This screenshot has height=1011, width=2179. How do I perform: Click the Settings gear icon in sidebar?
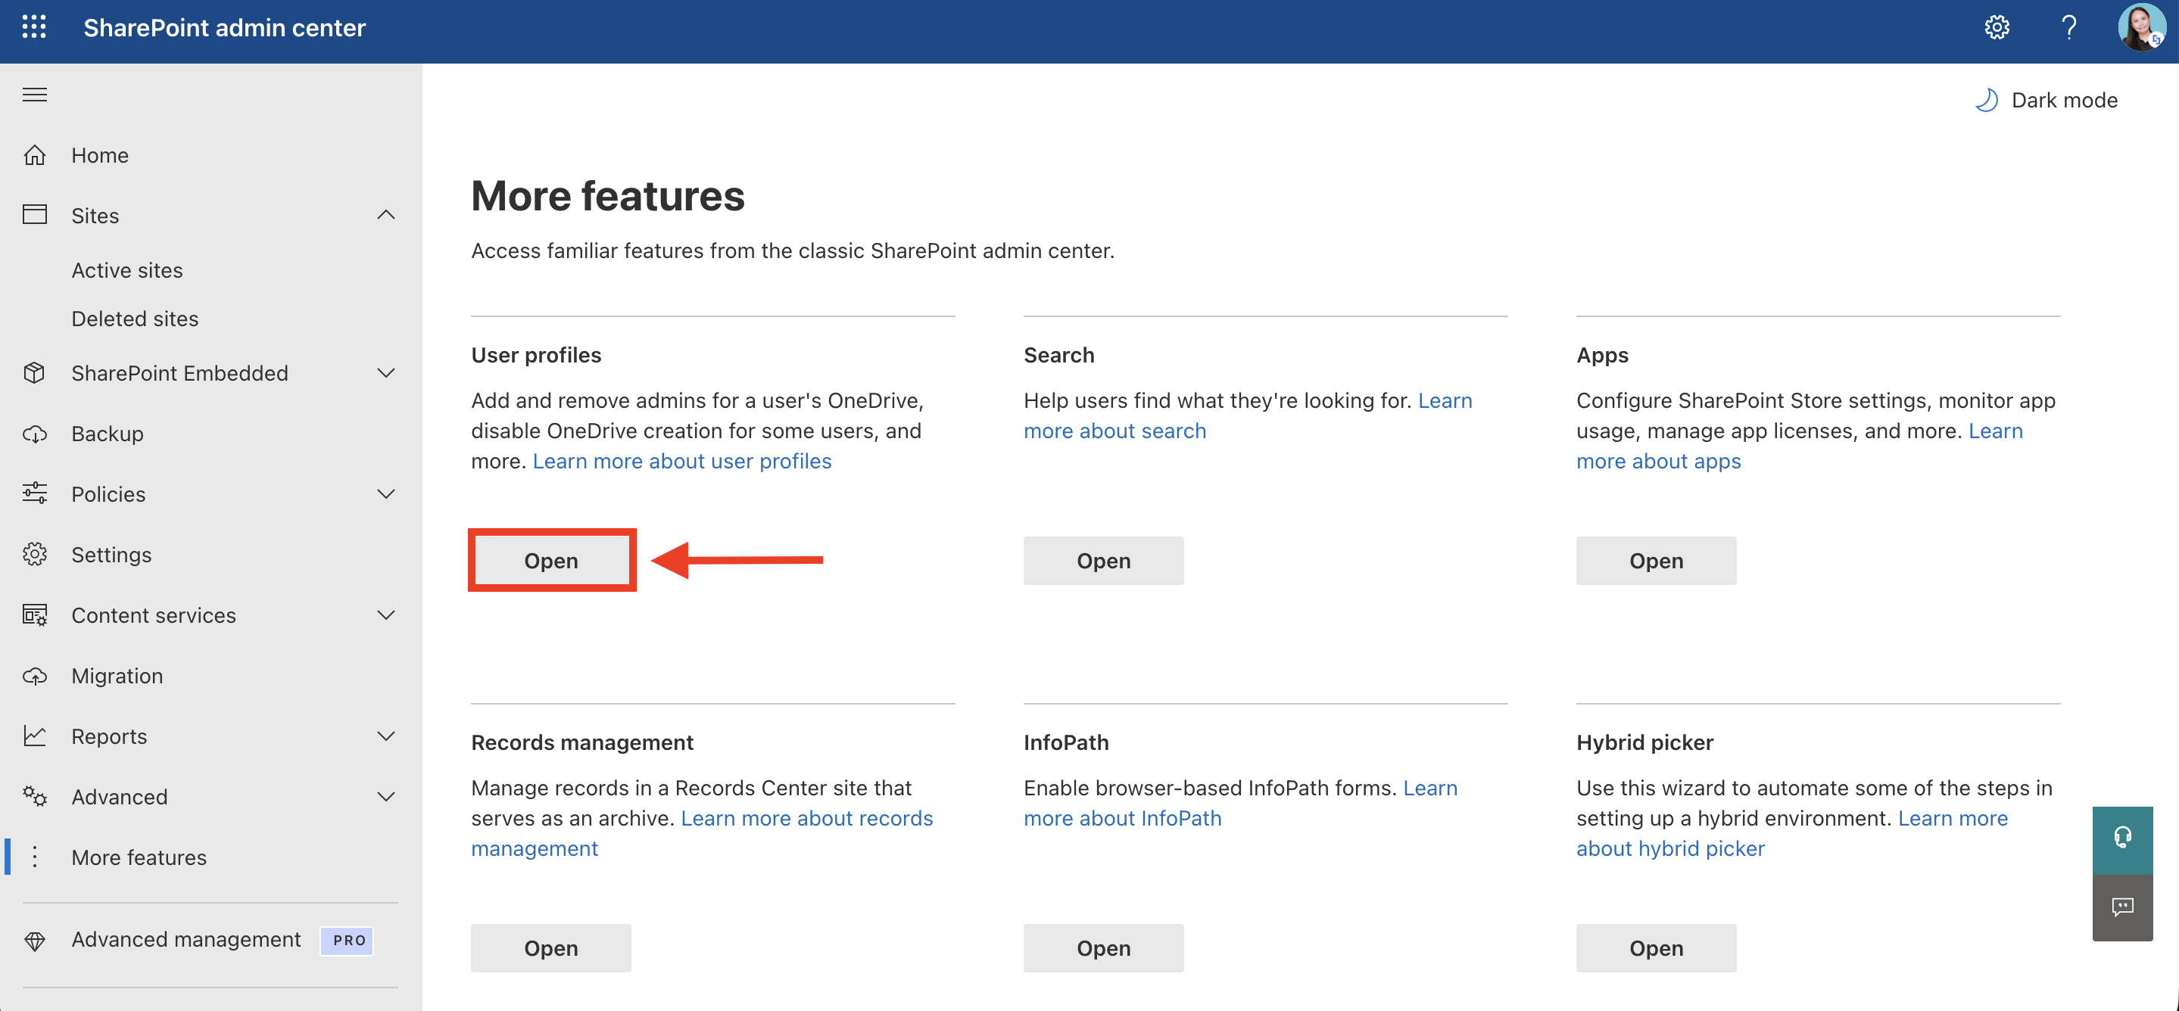click(35, 555)
